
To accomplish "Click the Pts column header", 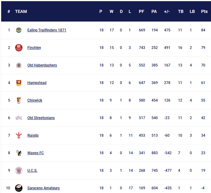I will point(204,11).
